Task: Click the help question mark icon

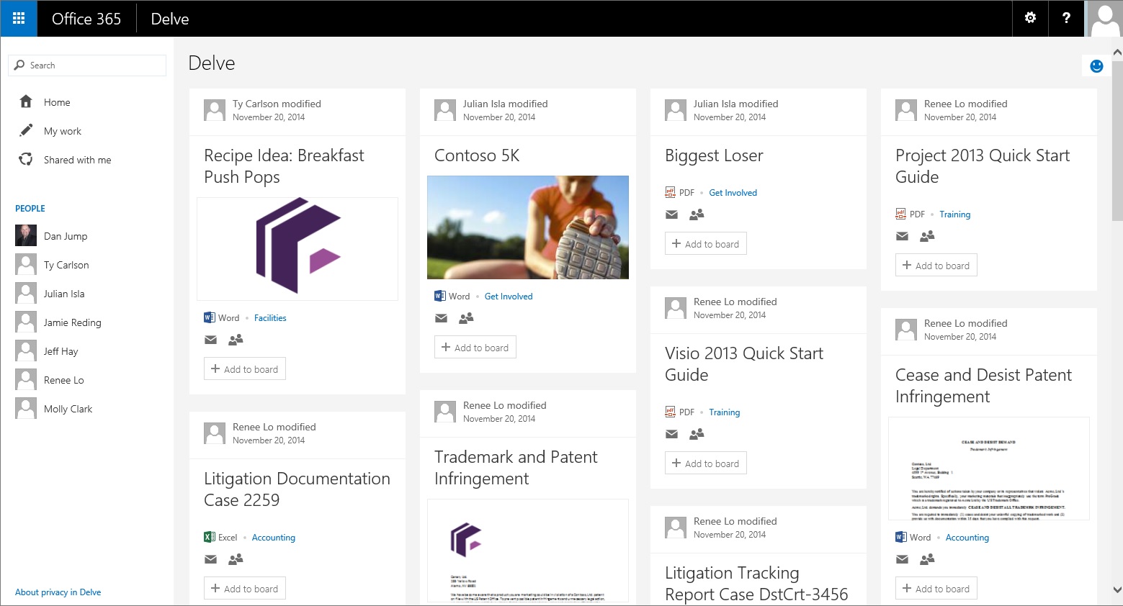Action: 1066,18
